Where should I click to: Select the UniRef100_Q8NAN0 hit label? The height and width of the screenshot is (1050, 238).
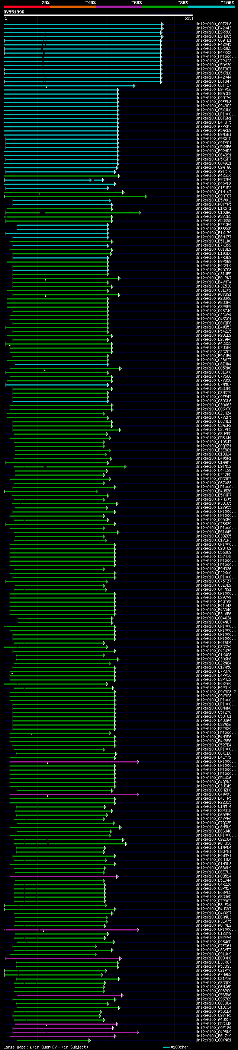pos(213,708)
